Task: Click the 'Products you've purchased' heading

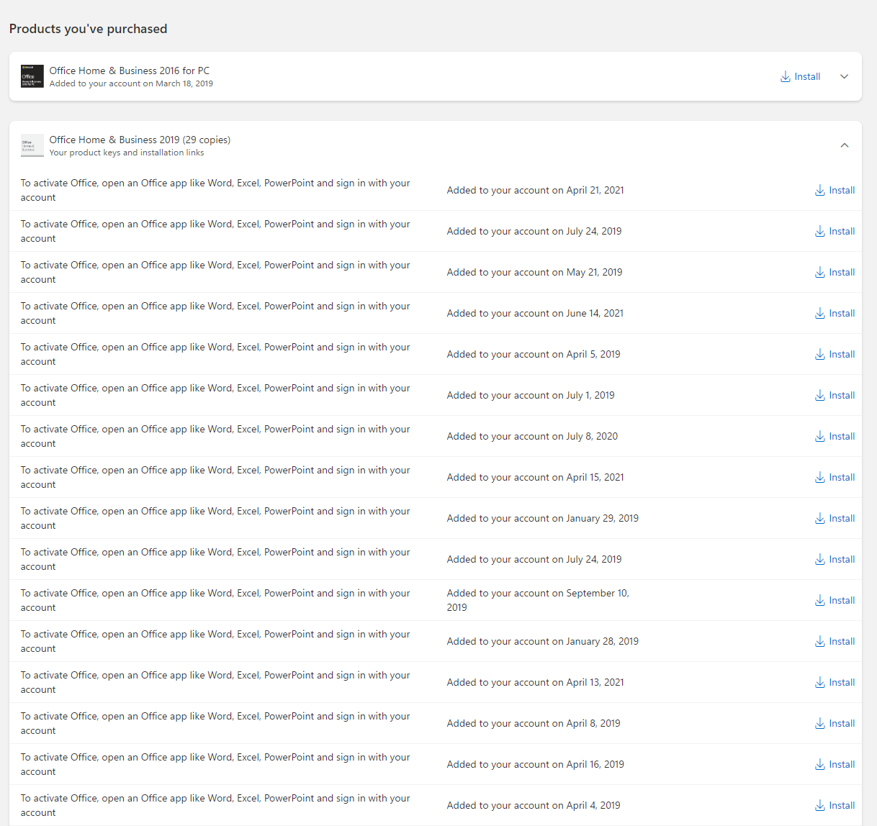Action: click(88, 29)
